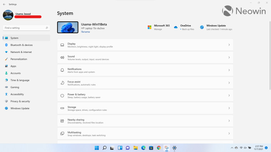Open Time & language settings
This screenshot has width=271, height=152.
pos(26,80)
